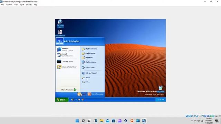Open Search from the start menu
This screenshot has width=221, height=124.
click(x=86, y=77)
